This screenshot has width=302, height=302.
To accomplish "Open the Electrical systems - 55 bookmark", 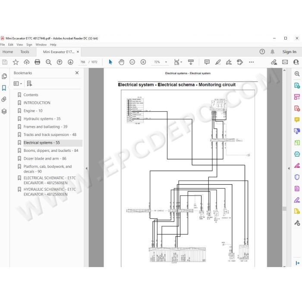I will 41,142.
